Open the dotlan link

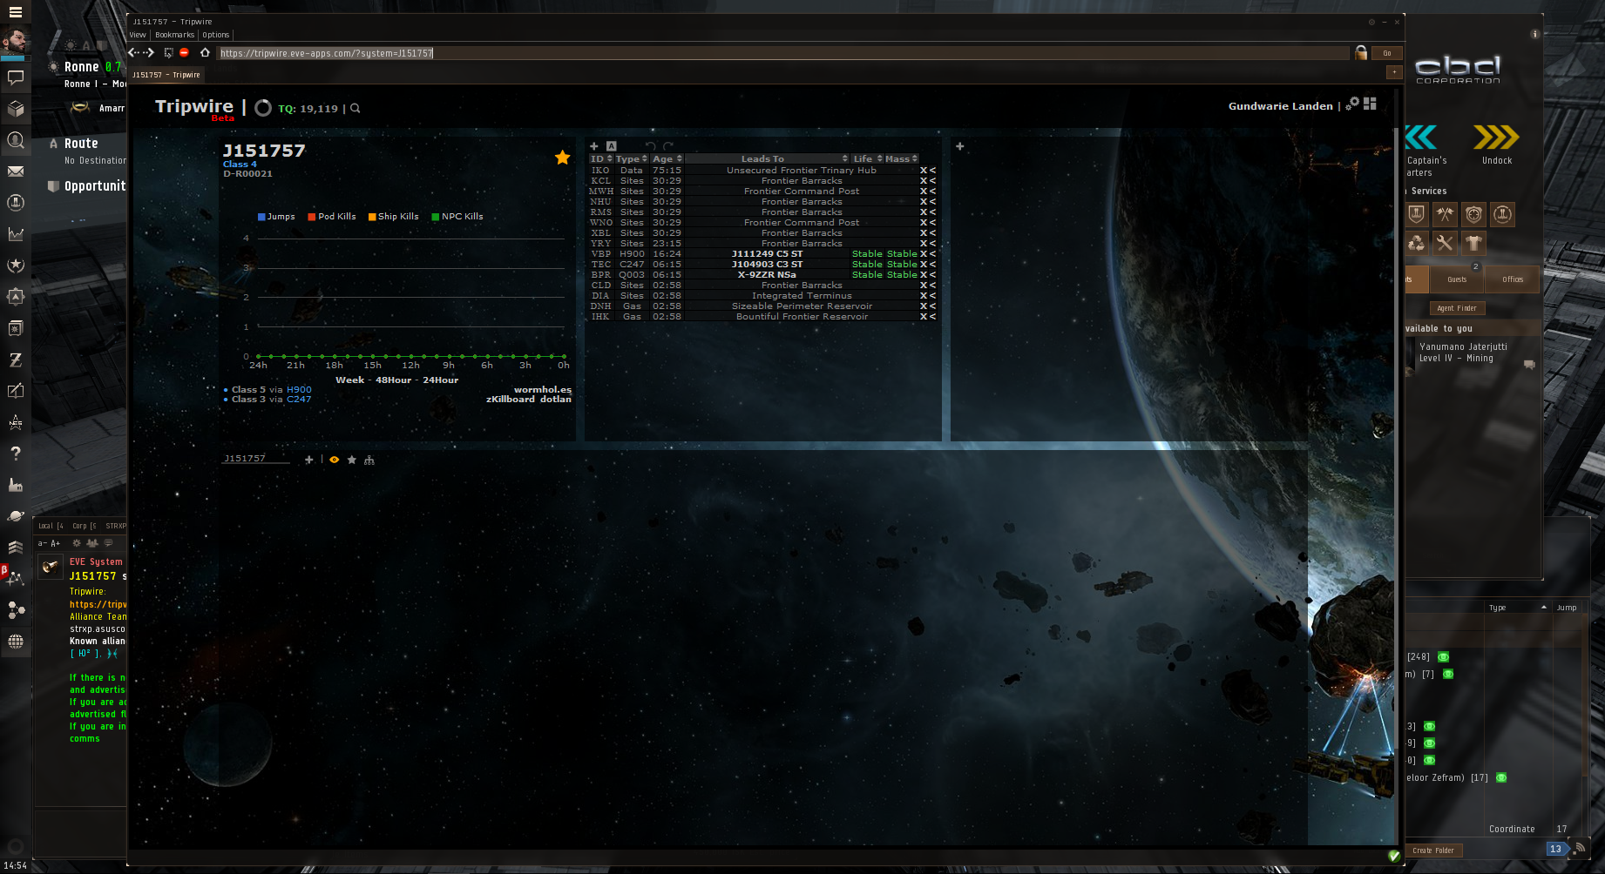click(x=556, y=400)
